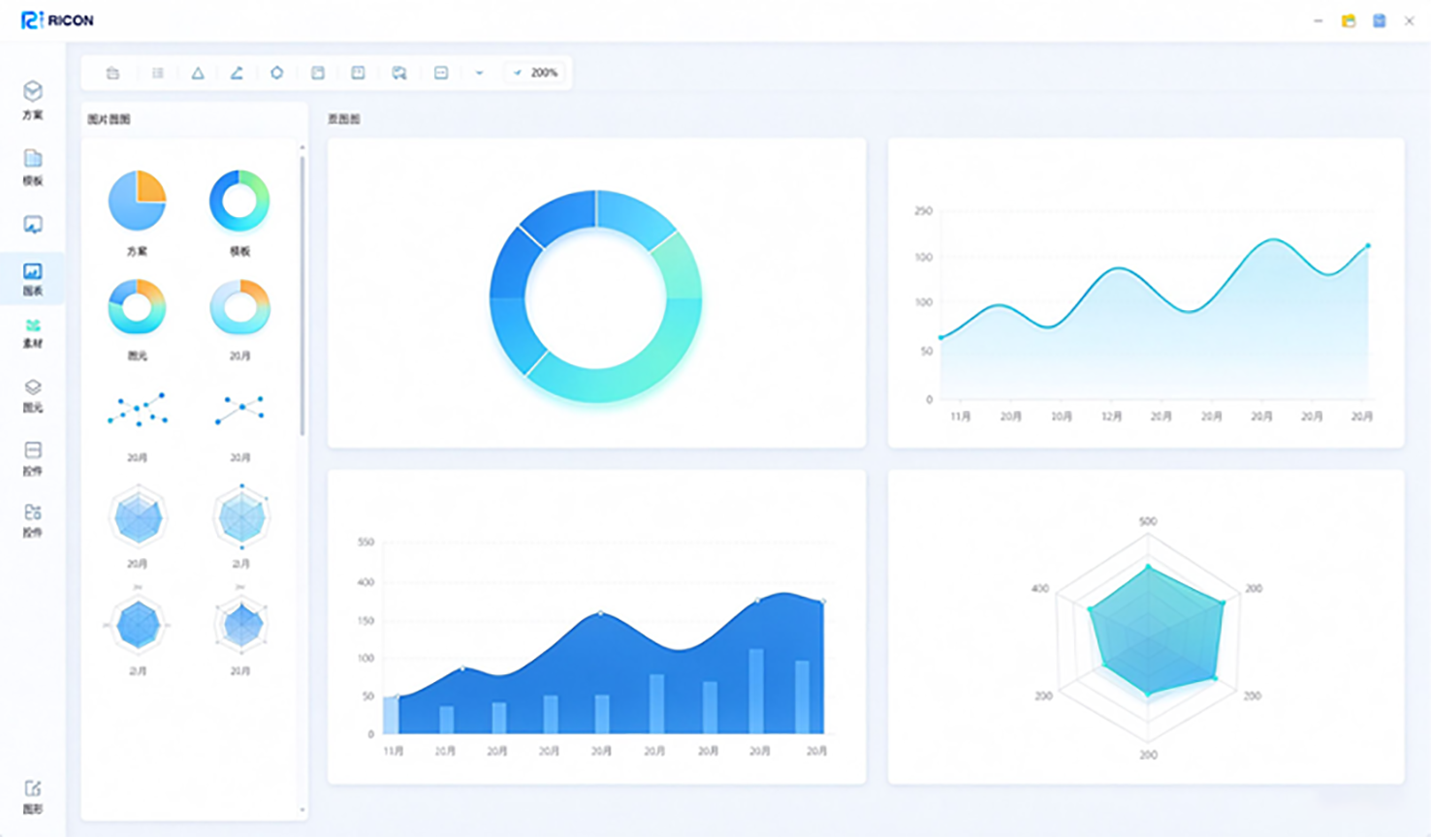This screenshot has width=1431, height=837.
Task: Click the chart panel scrollbar thumb
Action: [302, 295]
